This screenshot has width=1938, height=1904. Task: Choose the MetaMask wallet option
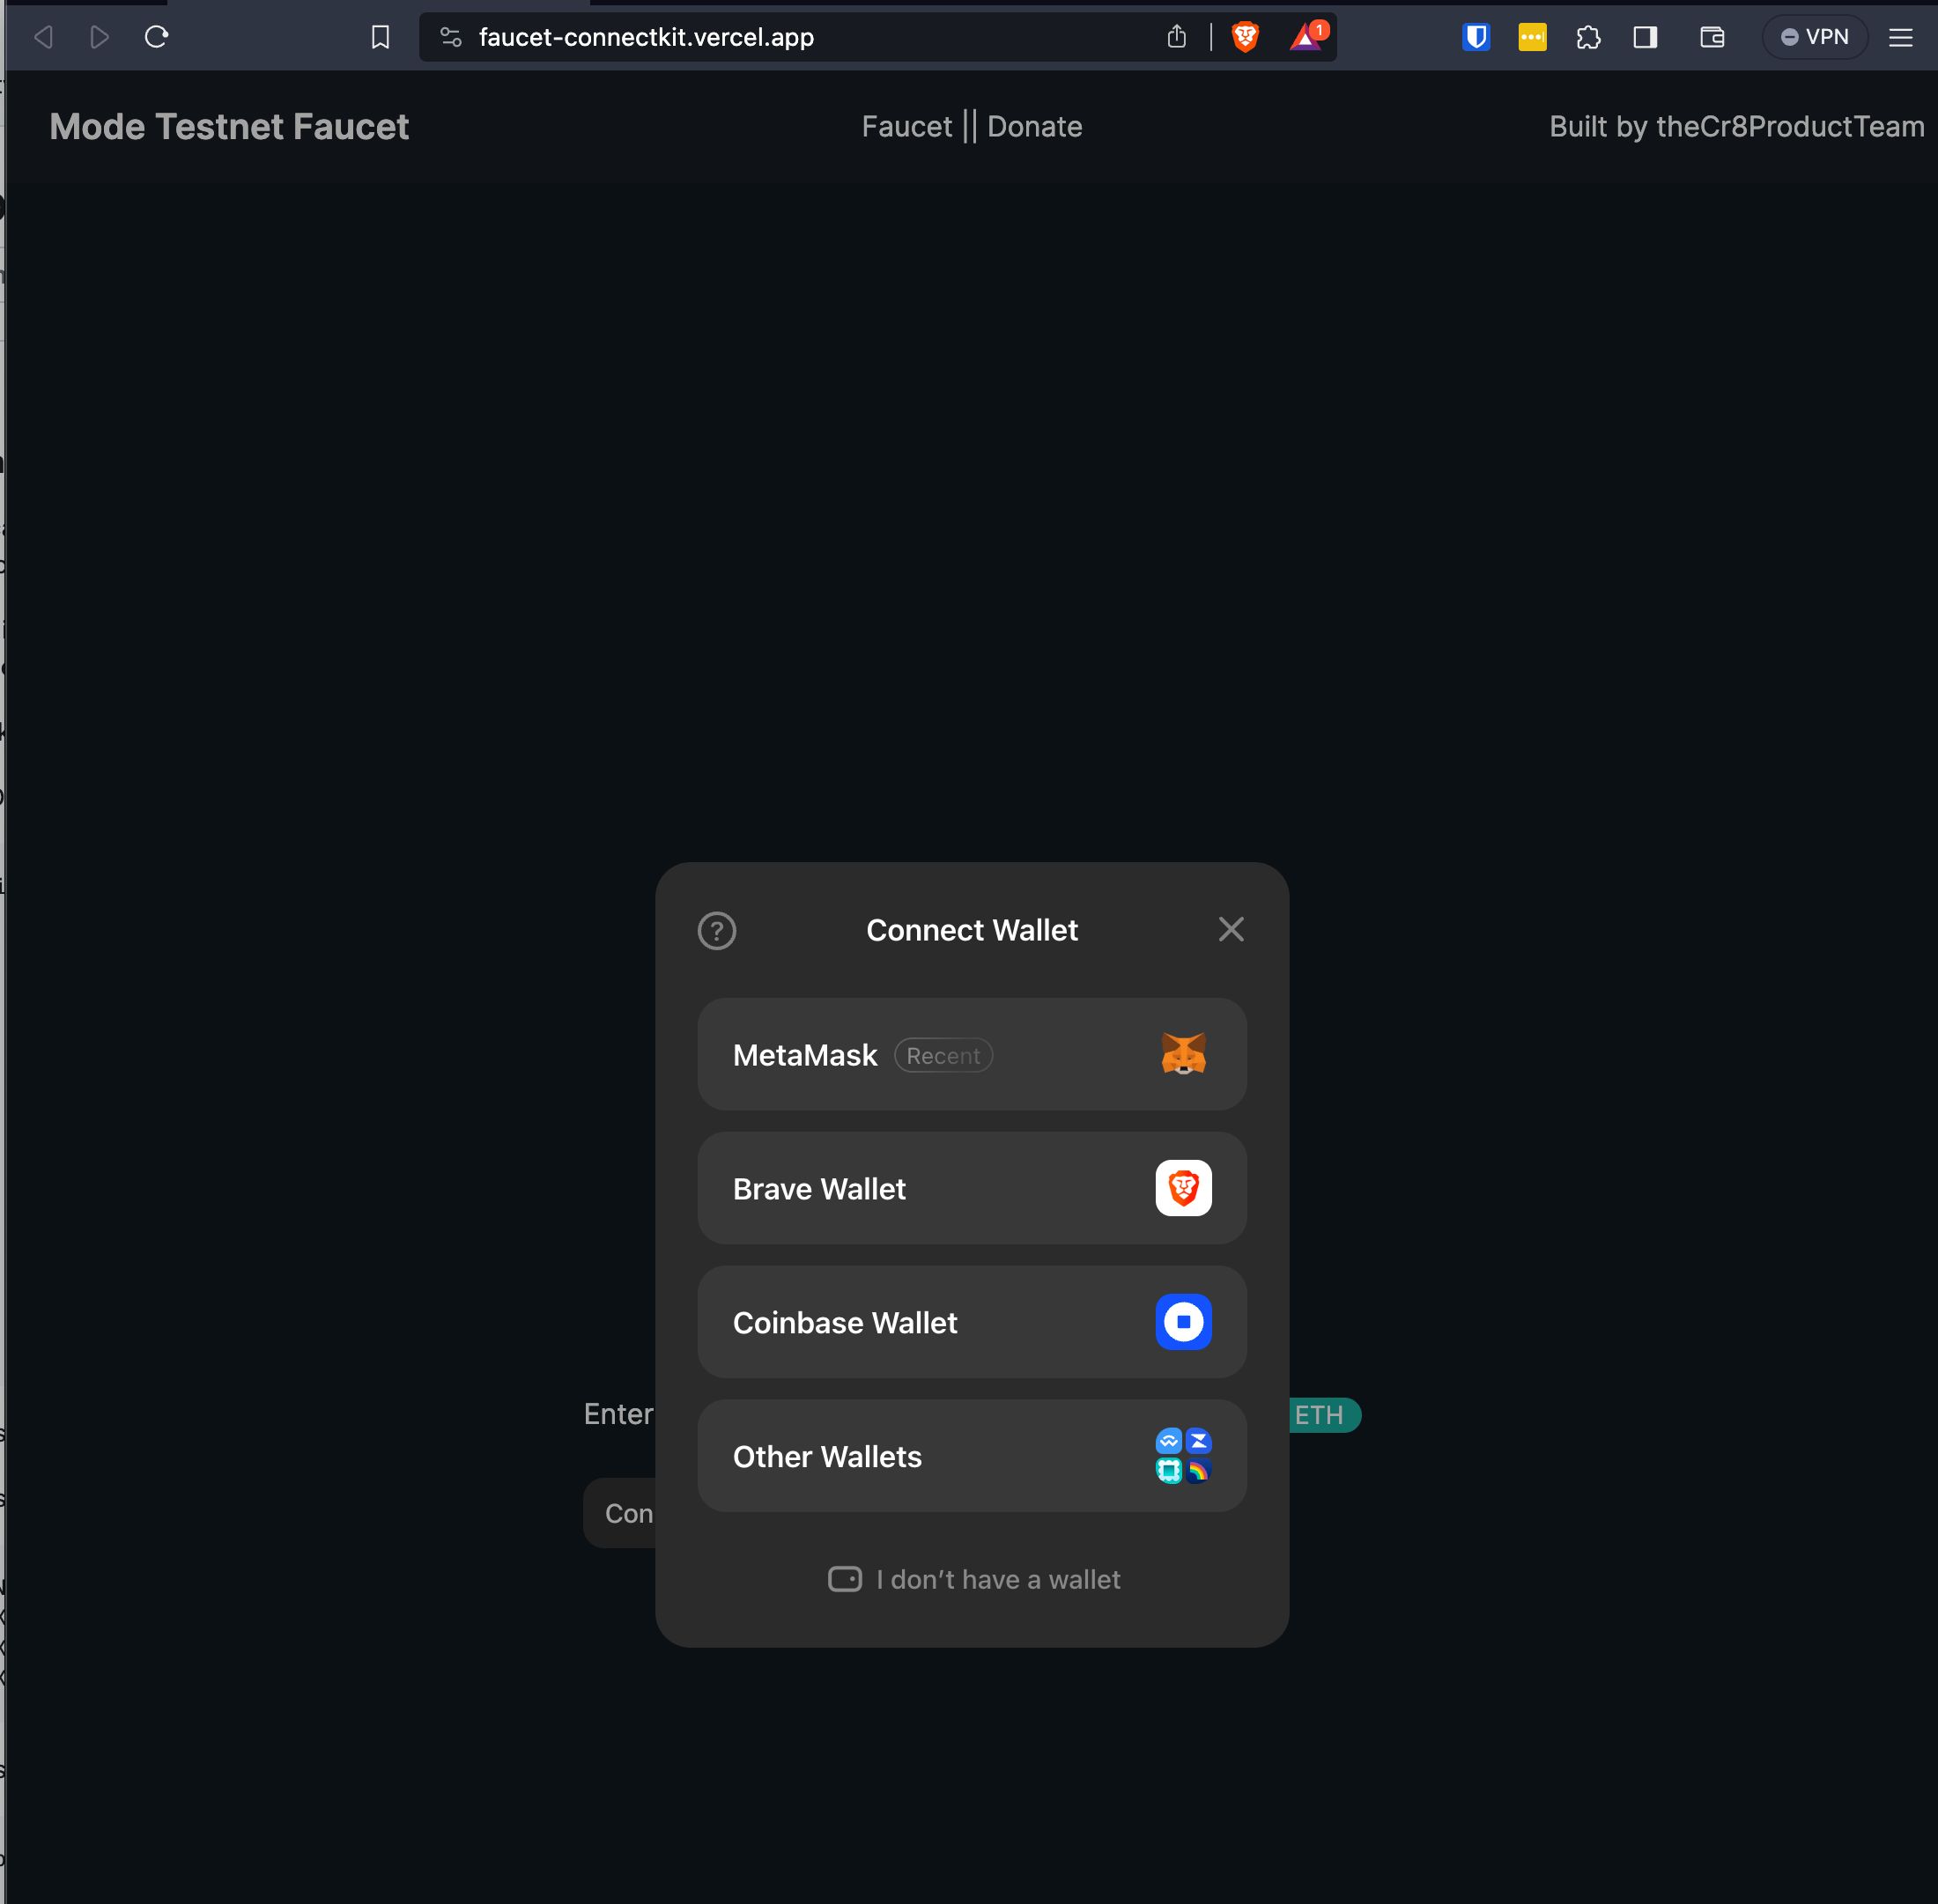point(972,1054)
